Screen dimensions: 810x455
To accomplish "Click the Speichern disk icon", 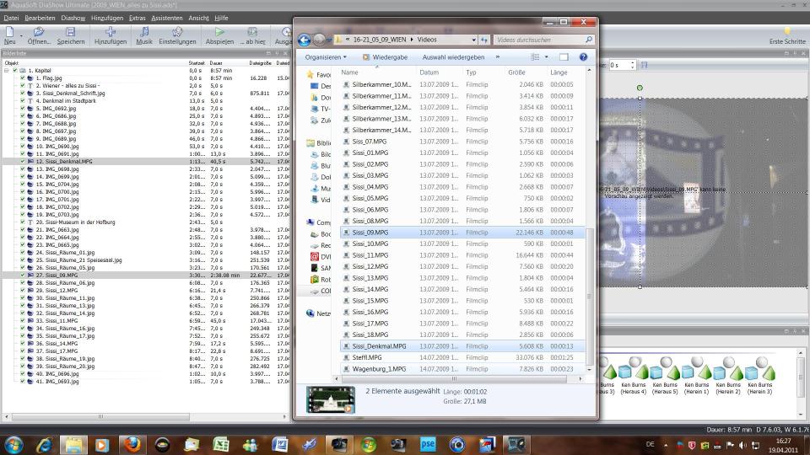I will pyautogui.click(x=71, y=32).
